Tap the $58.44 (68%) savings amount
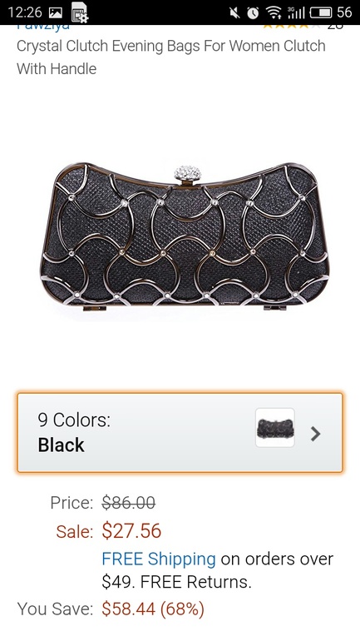 pyautogui.click(x=153, y=609)
